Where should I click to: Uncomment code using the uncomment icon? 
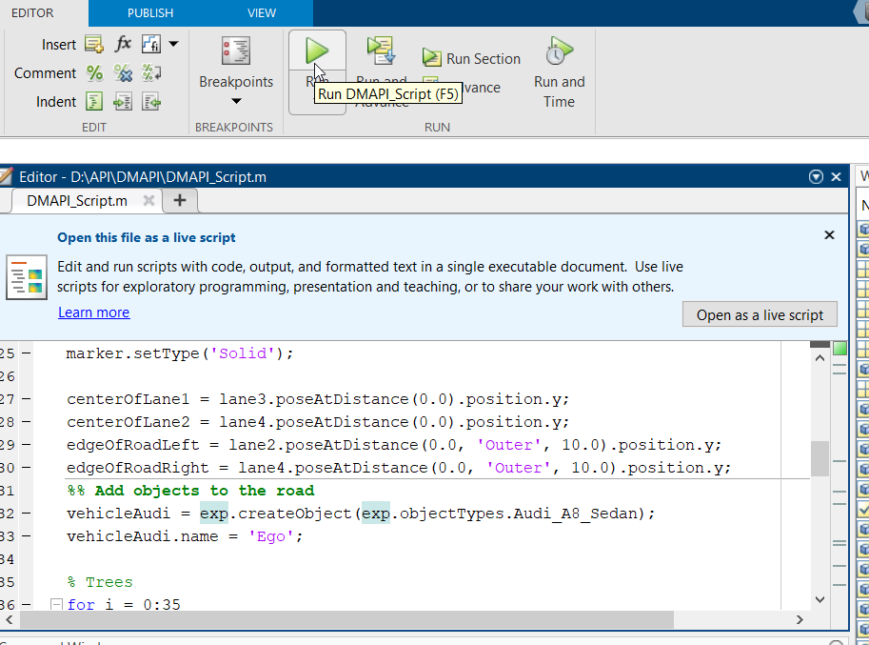pyautogui.click(x=122, y=72)
